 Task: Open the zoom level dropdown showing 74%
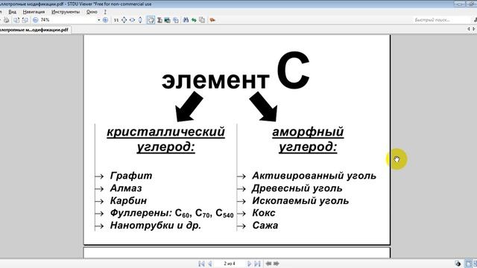coord(98,20)
